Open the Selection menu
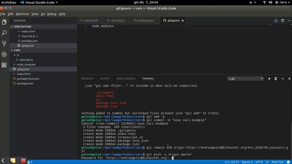Screen dimensions: 292x164 point(22,14)
